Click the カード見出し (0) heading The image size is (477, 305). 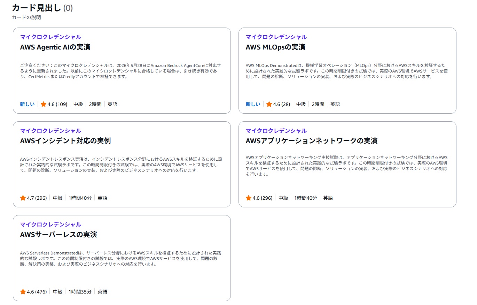[x=42, y=8]
